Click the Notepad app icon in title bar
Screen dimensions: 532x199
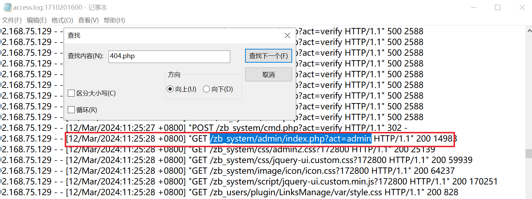(x=7, y=7)
